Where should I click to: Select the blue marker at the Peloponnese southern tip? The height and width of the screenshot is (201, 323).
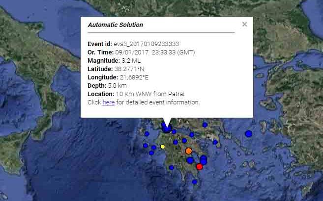195,182
